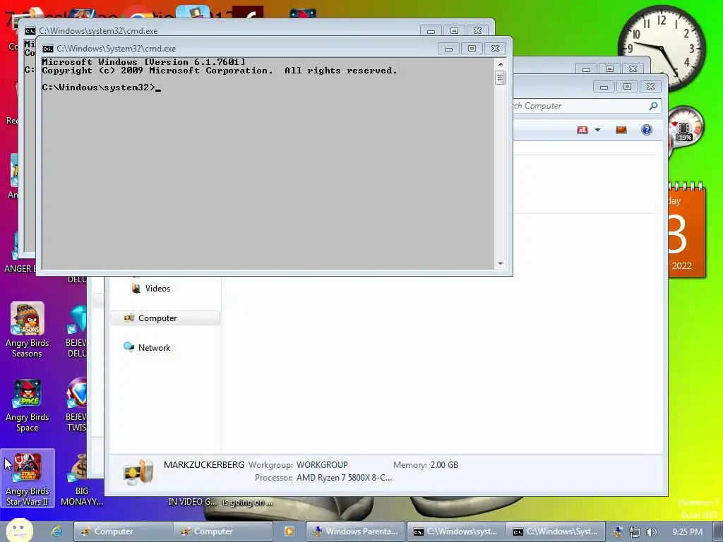Click the volume speaker tray icon
Image resolution: width=723 pixels, height=542 pixels.
click(651, 532)
